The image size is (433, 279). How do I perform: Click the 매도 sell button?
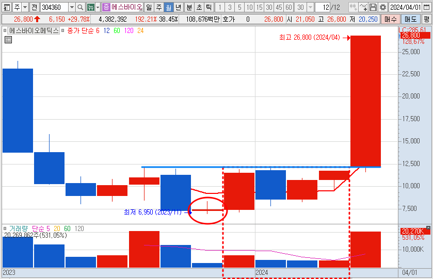click(x=410, y=19)
